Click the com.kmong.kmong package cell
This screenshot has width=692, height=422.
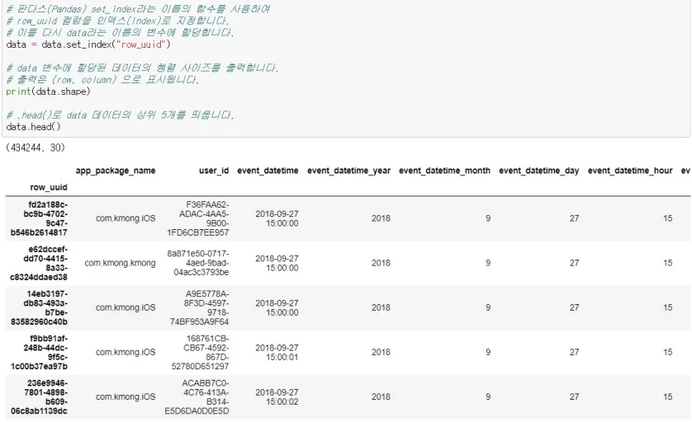point(120,263)
